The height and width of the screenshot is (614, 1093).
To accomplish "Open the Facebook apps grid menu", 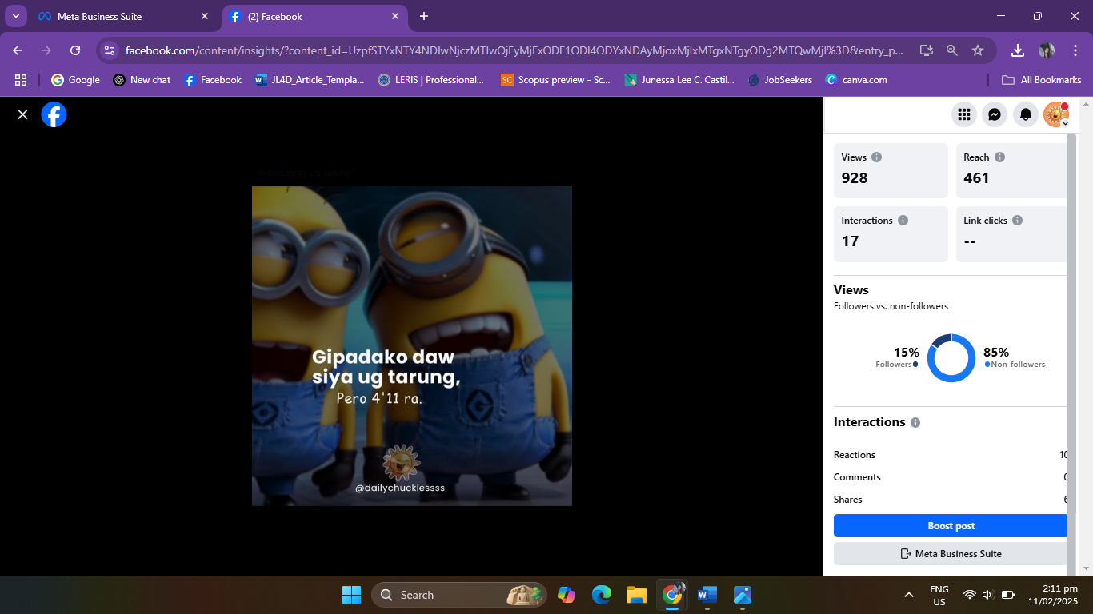I will [964, 114].
